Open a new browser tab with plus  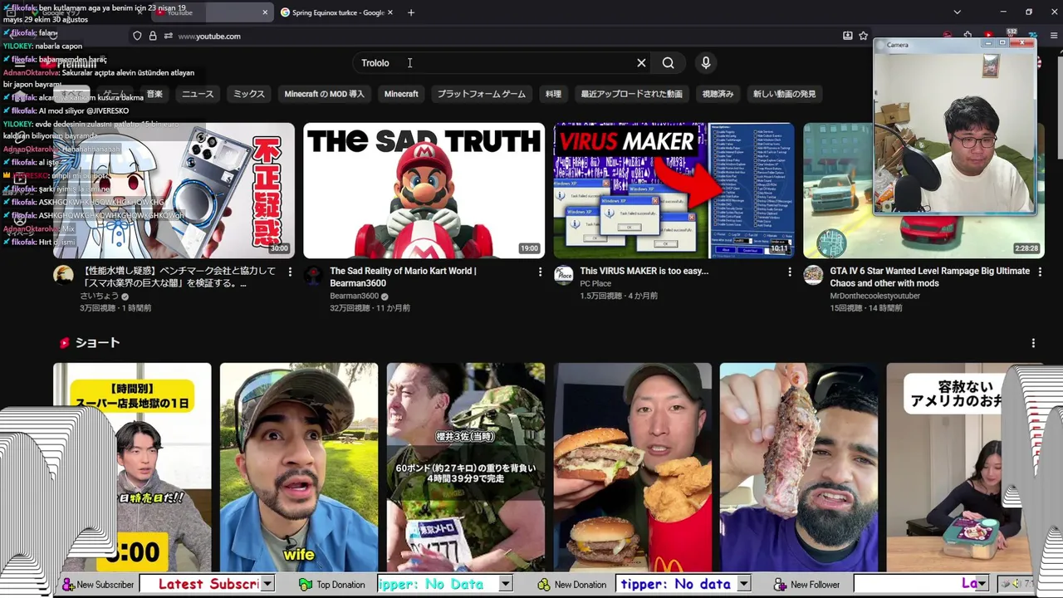[411, 12]
